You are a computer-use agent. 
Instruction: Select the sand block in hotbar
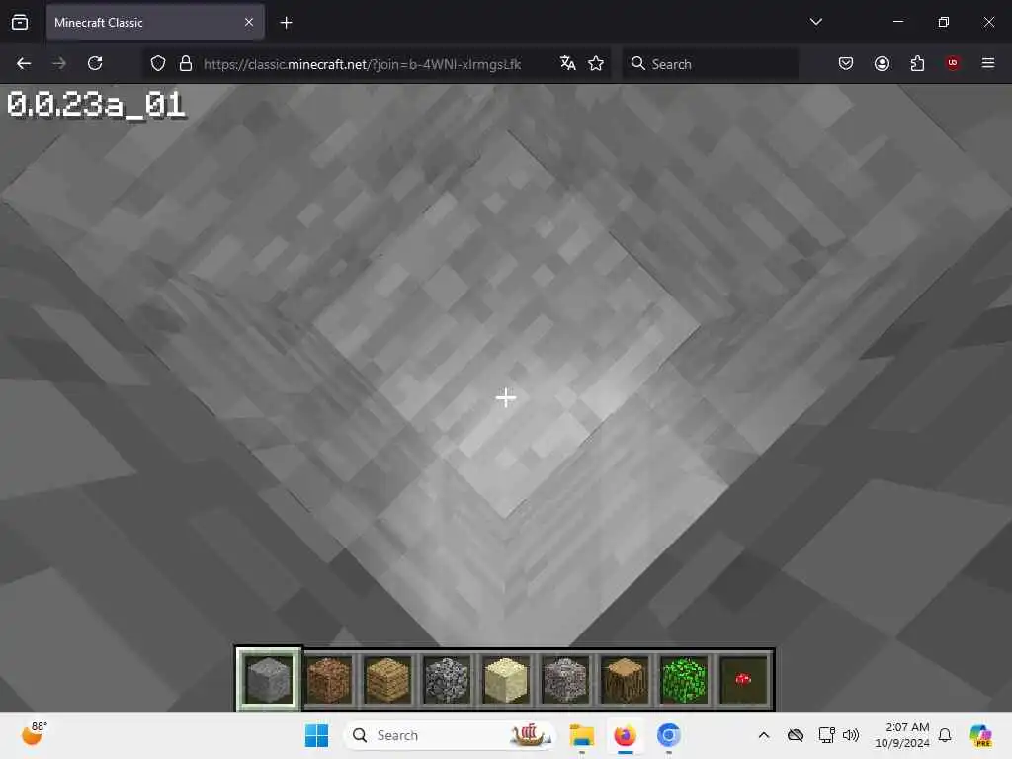pos(506,679)
